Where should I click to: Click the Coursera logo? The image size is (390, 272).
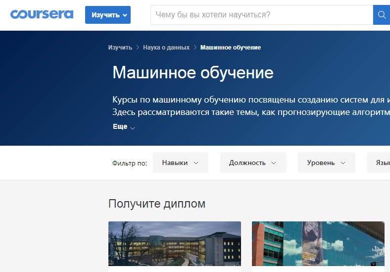(42, 14)
